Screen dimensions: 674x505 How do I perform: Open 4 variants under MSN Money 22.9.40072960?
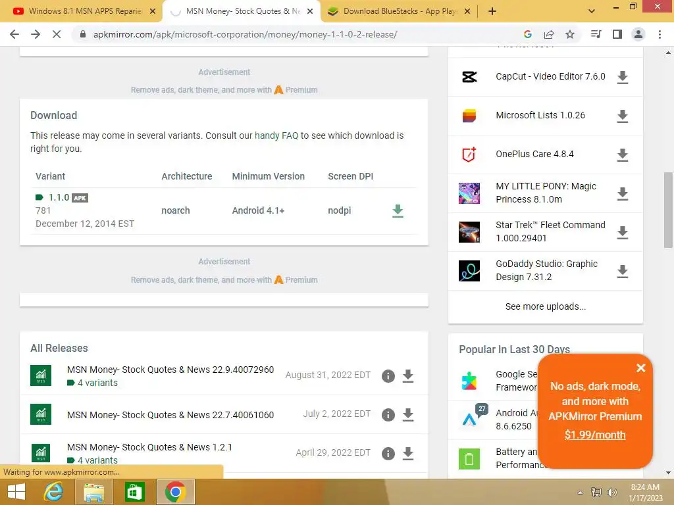click(x=97, y=383)
